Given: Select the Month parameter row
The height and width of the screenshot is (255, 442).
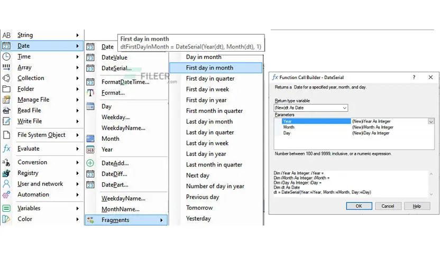Looking at the screenshot, I should click(355, 127).
